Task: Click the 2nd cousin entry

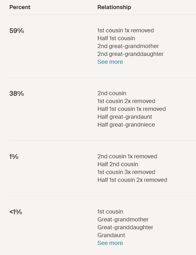Action: (x=112, y=93)
